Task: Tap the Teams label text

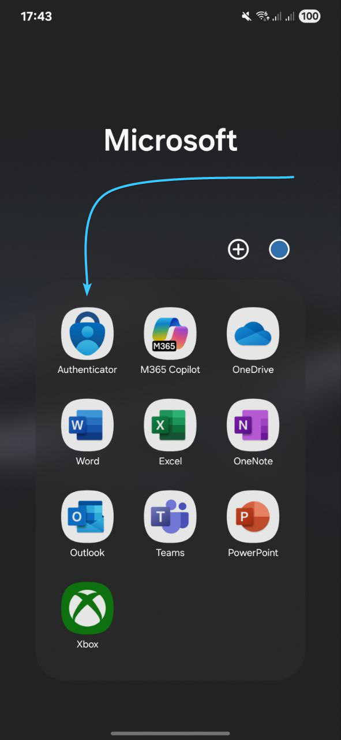Action: pos(170,553)
